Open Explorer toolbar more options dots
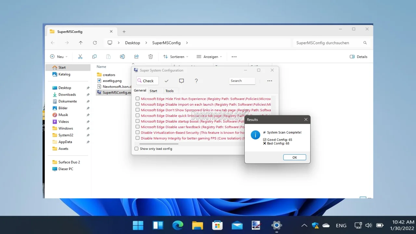Screen dimensions: 416x234 (234, 57)
